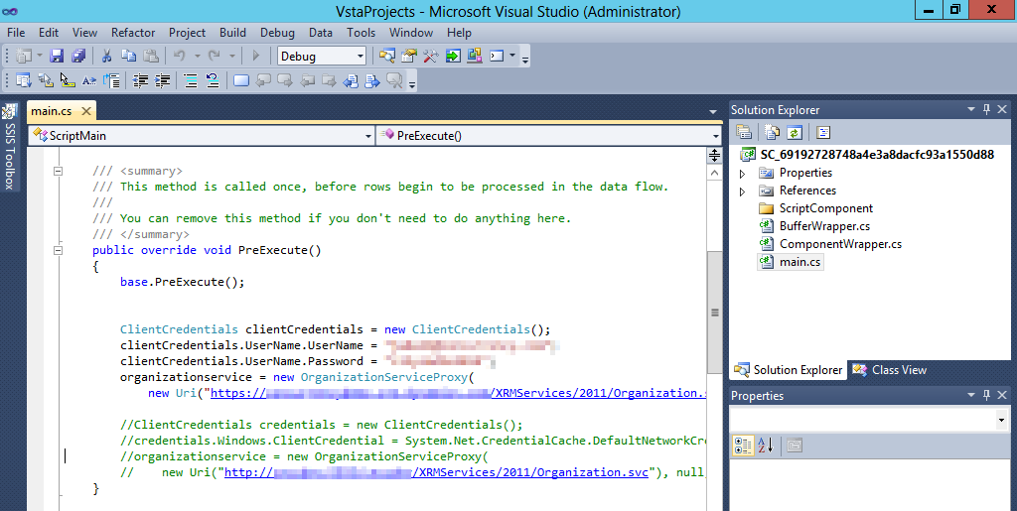Collapse the PreExecute method outlining box

[x=58, y=250]
